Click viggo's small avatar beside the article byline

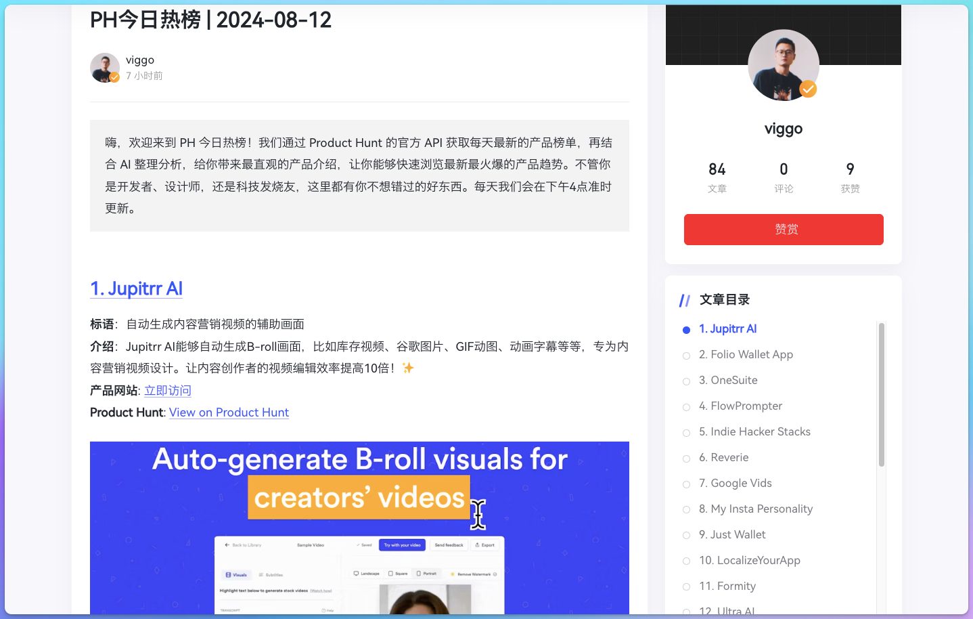[x=105, y=68]
